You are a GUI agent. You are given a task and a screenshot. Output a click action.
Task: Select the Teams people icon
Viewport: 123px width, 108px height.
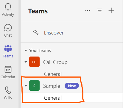[8, 48]
